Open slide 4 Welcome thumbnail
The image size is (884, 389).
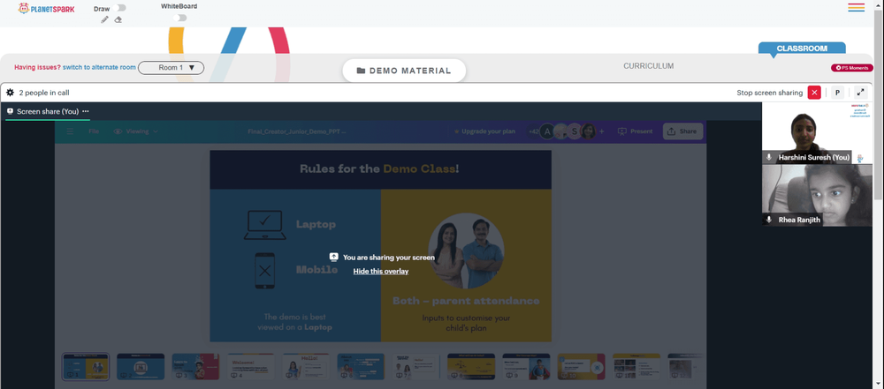click(x=251, y=366)
